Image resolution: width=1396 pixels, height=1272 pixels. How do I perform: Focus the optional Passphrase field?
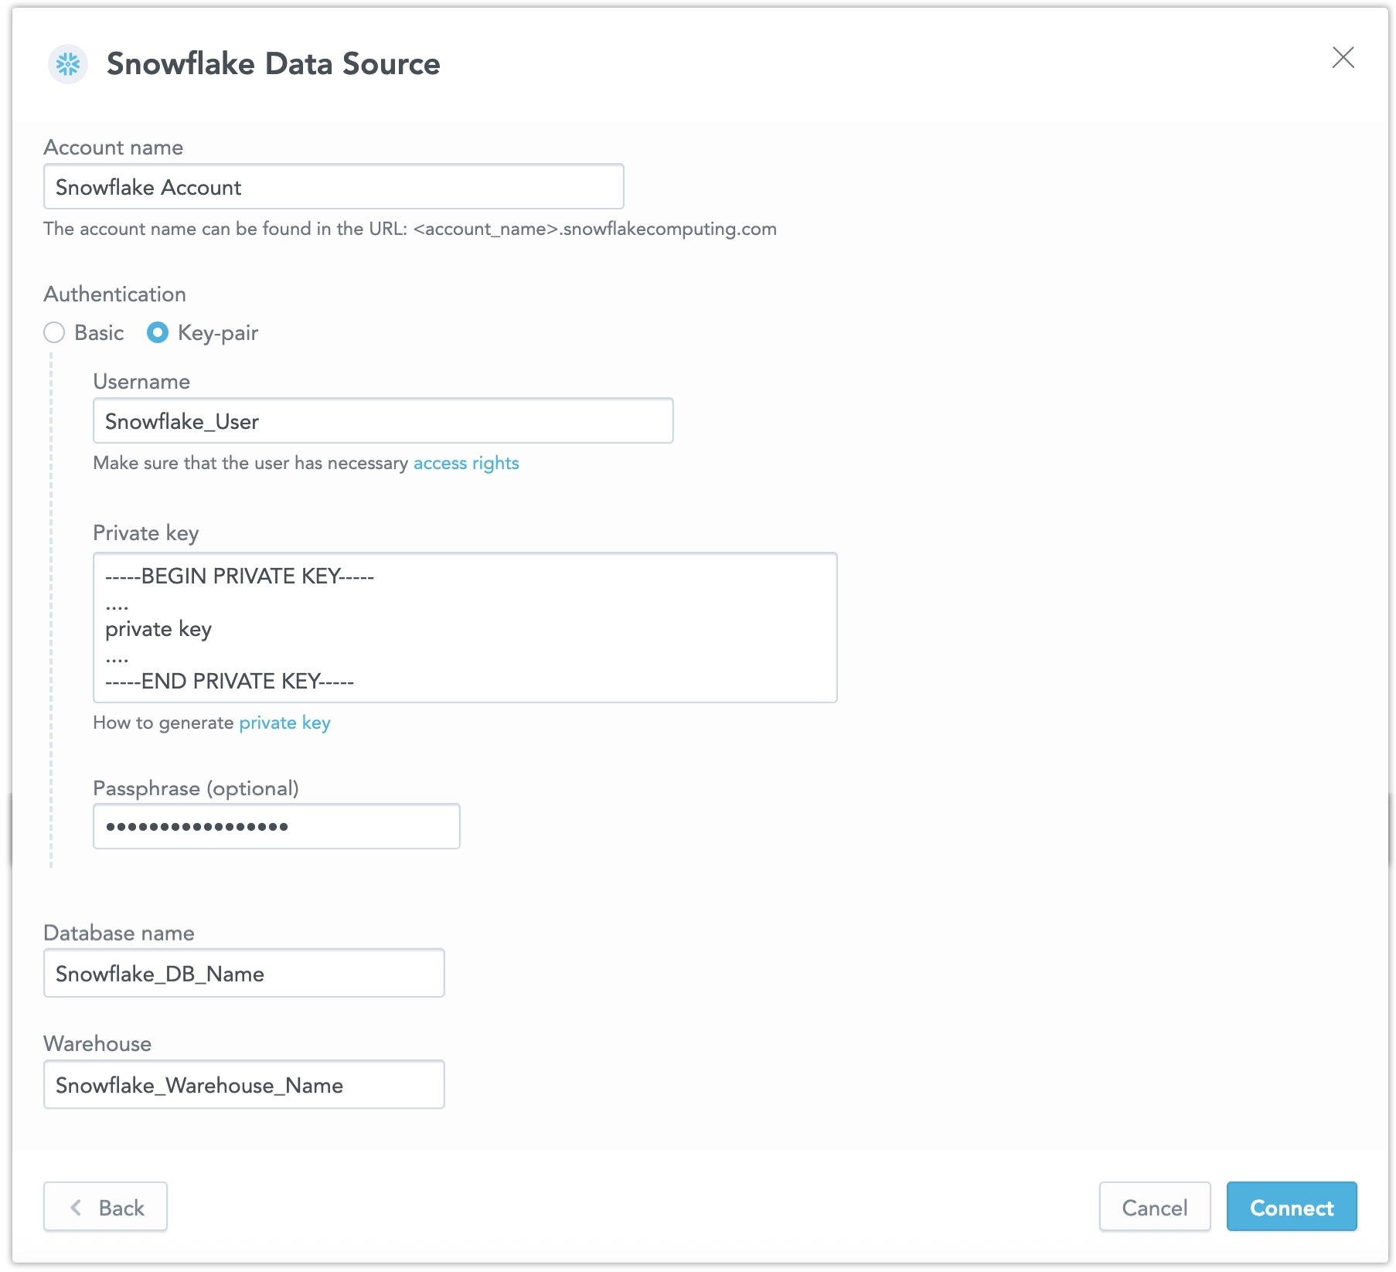276,825
